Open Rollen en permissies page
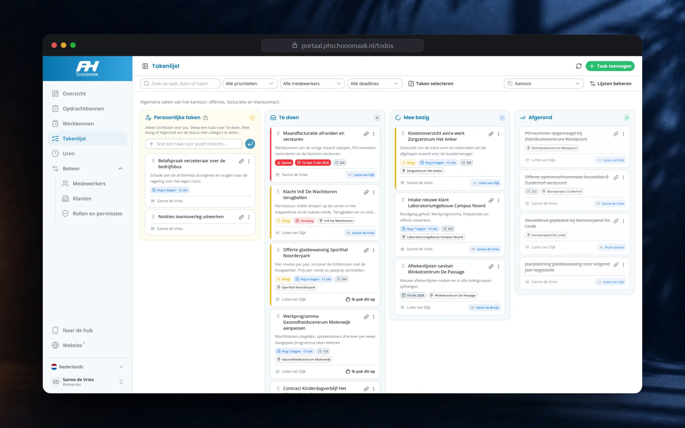 92,213
